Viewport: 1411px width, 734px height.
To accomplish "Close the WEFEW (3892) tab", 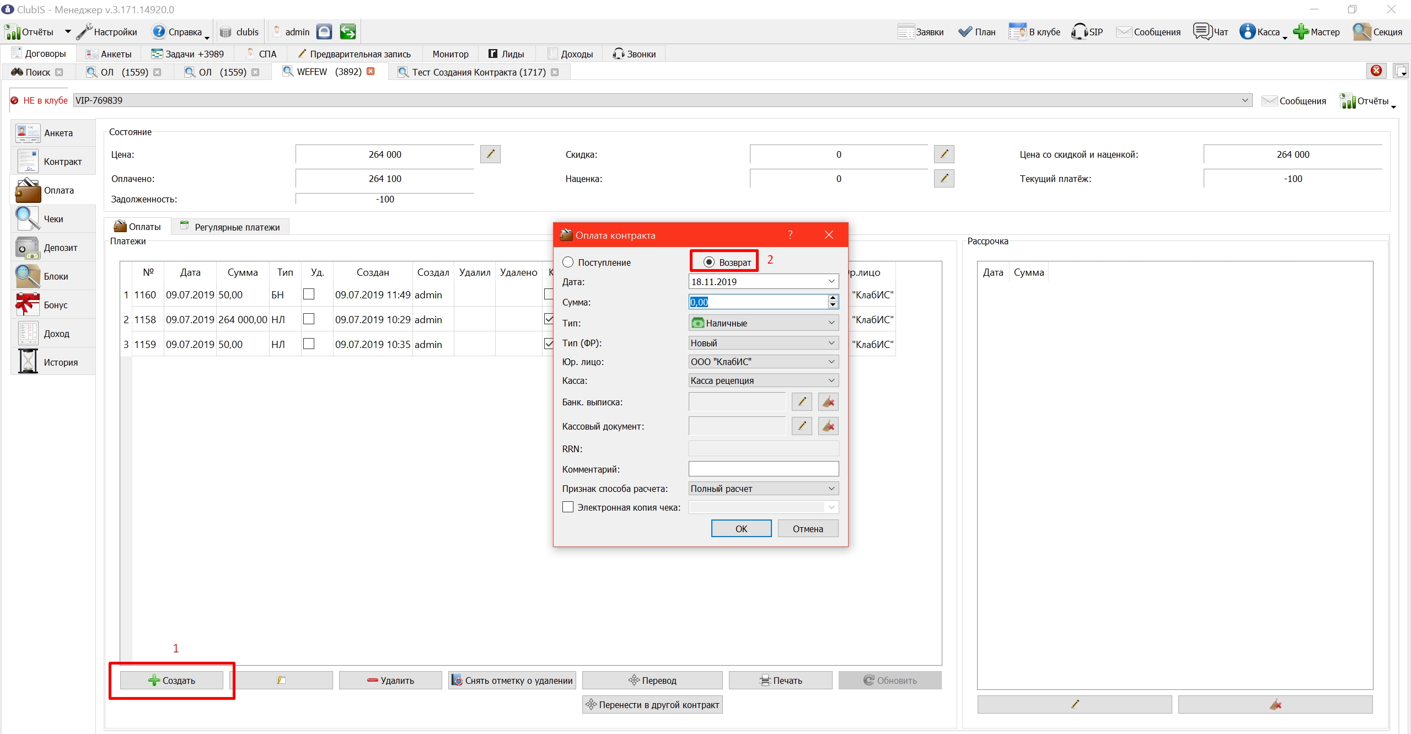I will [x=371, y=71].
